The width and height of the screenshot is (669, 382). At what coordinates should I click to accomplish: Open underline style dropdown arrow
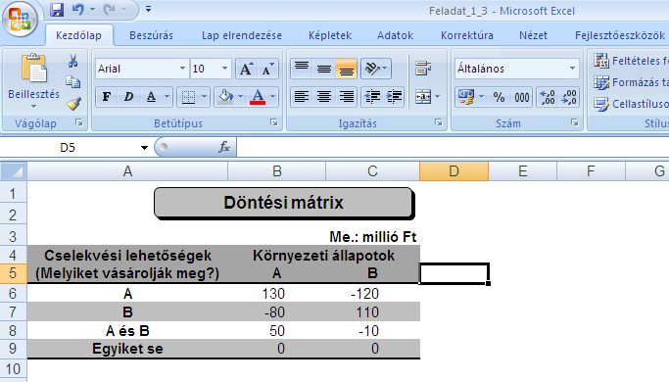click(x=167, y=97)
